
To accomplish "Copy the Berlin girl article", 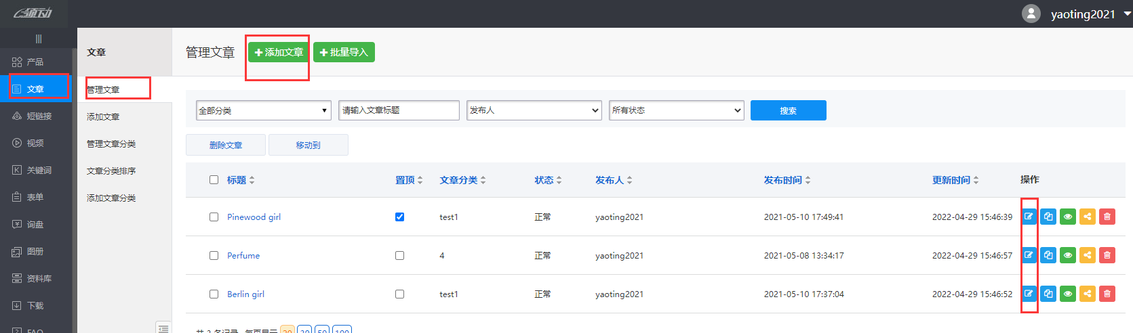I will 1048,294.
